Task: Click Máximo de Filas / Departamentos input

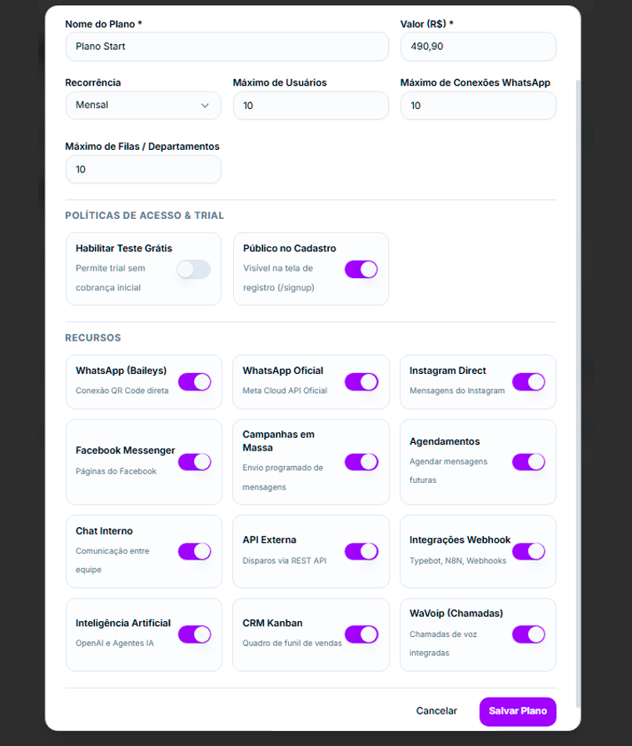Action: tap(143, 169)
